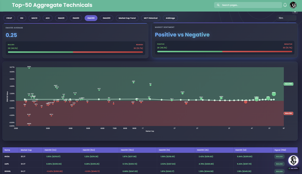Click the MU data point in chart
The width and height of the screenshot is (302, 174).
(x=150, y=85)
